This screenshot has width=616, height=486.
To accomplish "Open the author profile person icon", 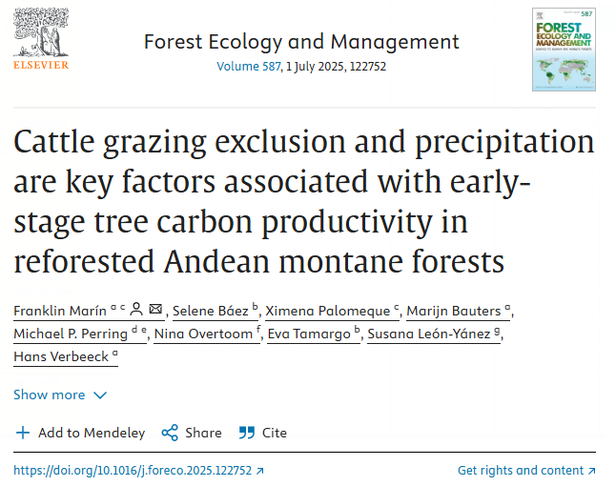I will [136, 309].
